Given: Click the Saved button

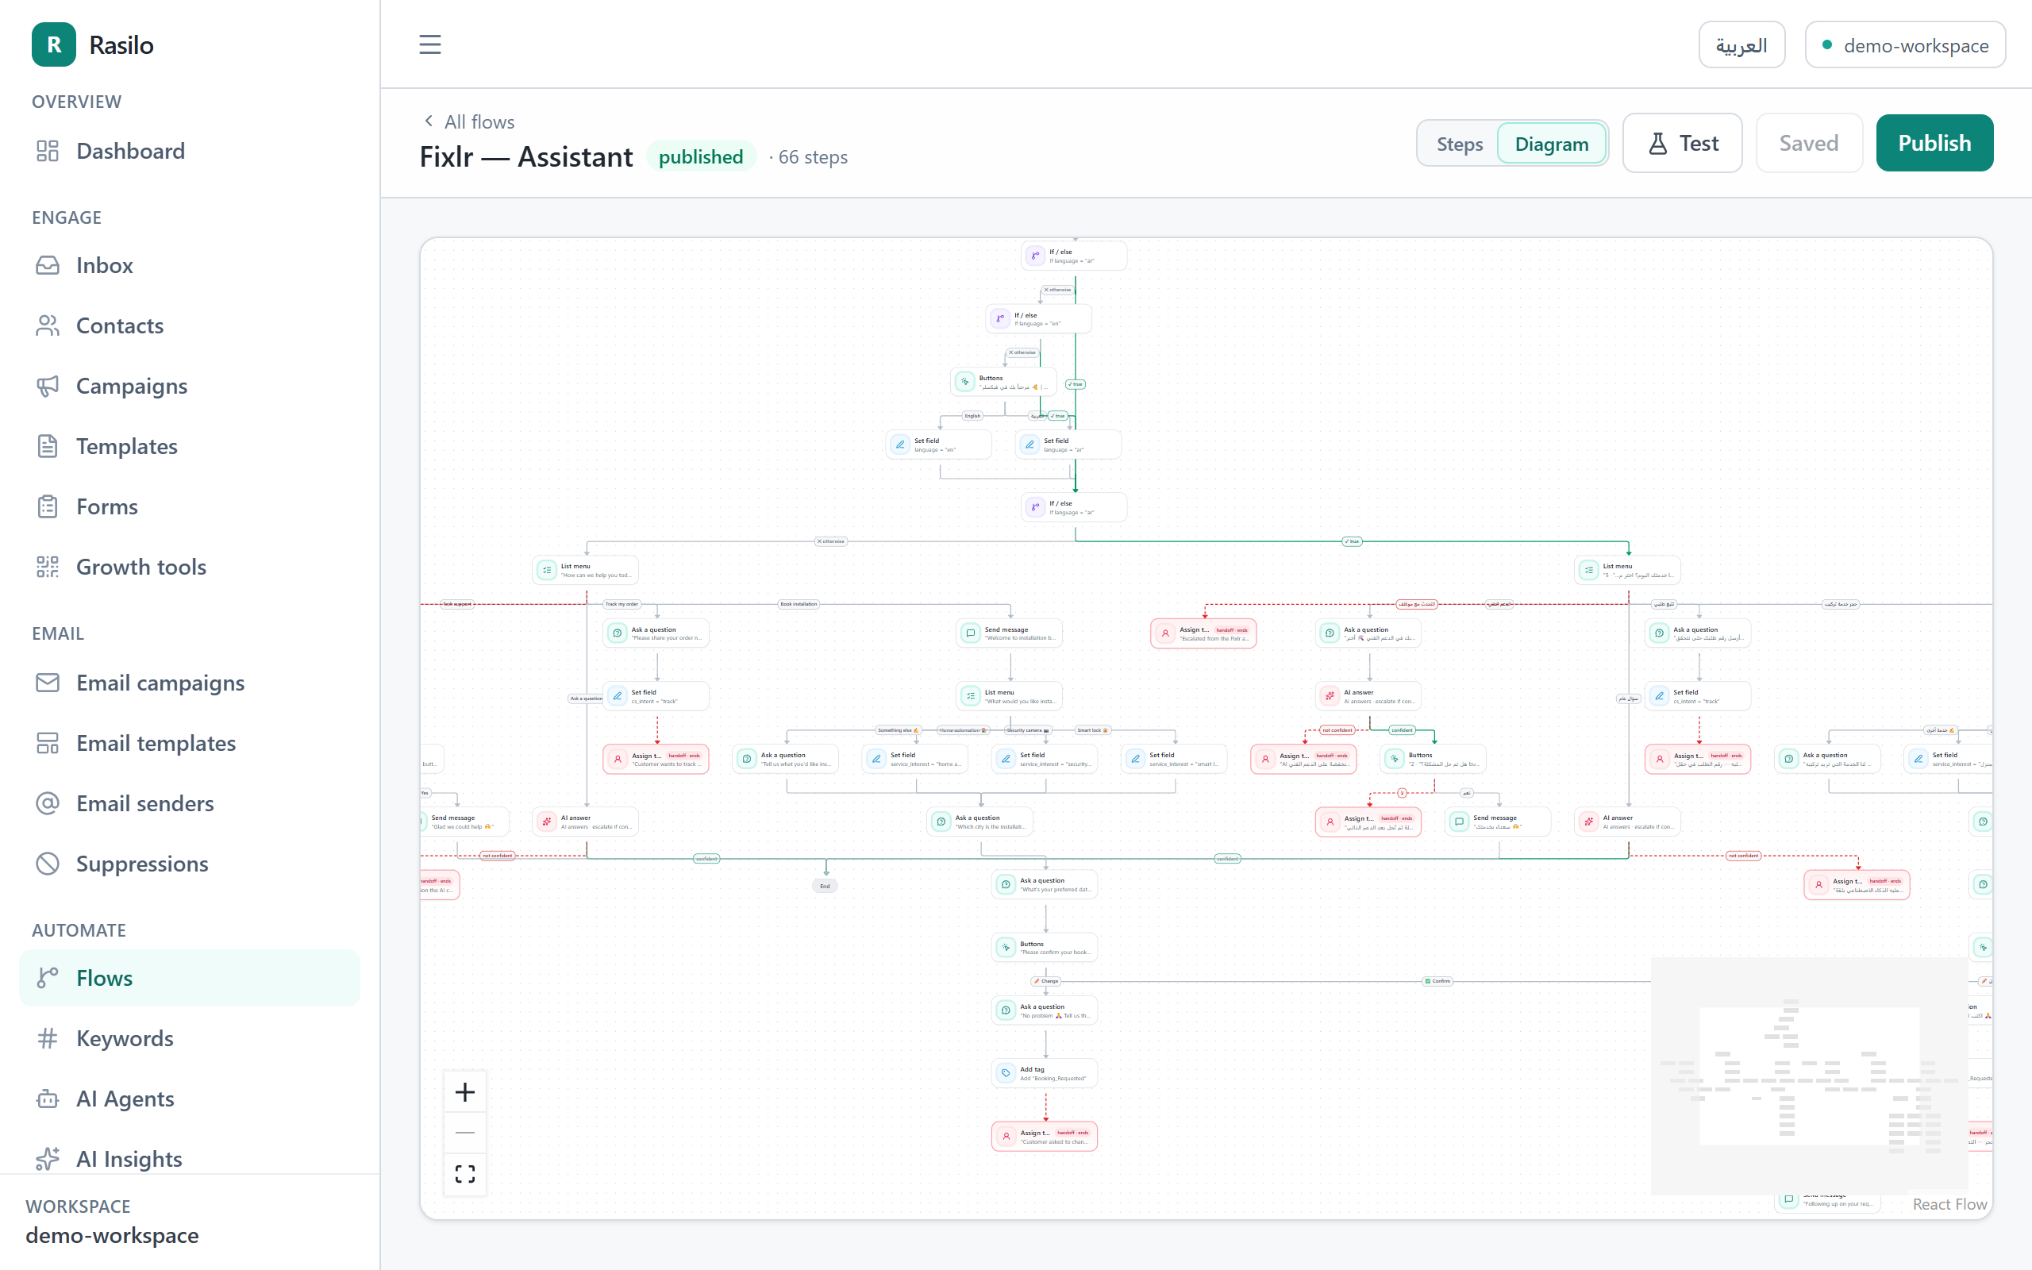Looking at the screenshot, I should (1809, 143).
